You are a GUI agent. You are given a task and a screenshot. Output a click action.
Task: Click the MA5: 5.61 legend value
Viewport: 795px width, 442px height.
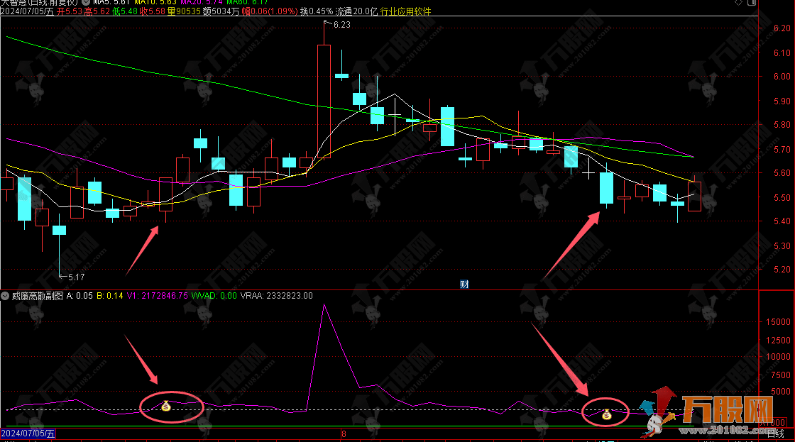[112, 2]
